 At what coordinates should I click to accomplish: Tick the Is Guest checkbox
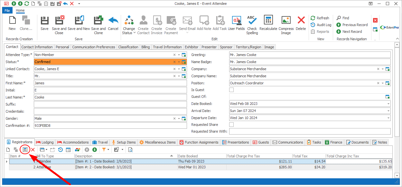tap(231, 90)
